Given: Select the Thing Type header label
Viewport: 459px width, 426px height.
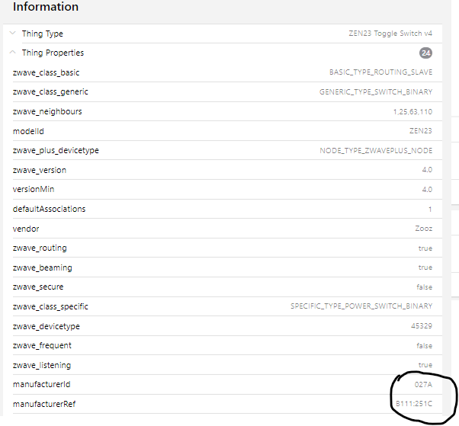Looking at the screenshot, I should (42, 34).
